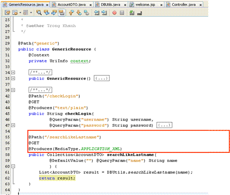Click the "/checkLogin" path string

coord(61,96)
